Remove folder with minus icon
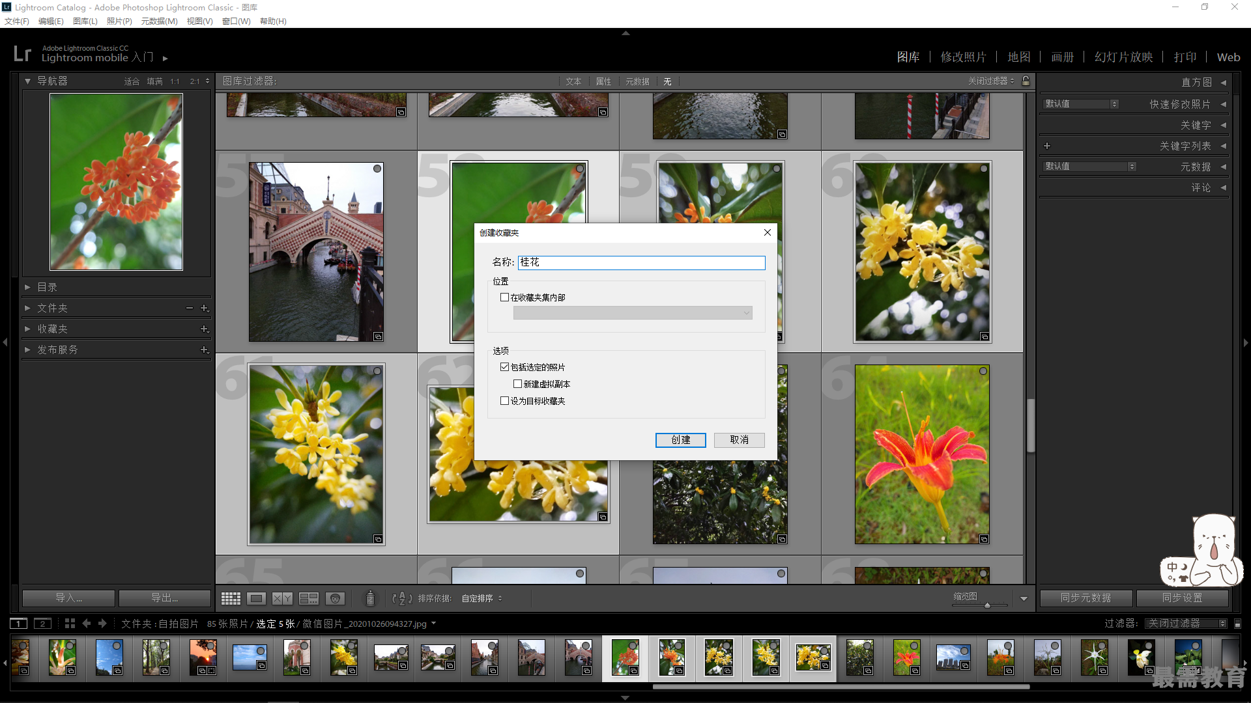The height and width of the screenshot is (703, 1251). click(190, 308)
